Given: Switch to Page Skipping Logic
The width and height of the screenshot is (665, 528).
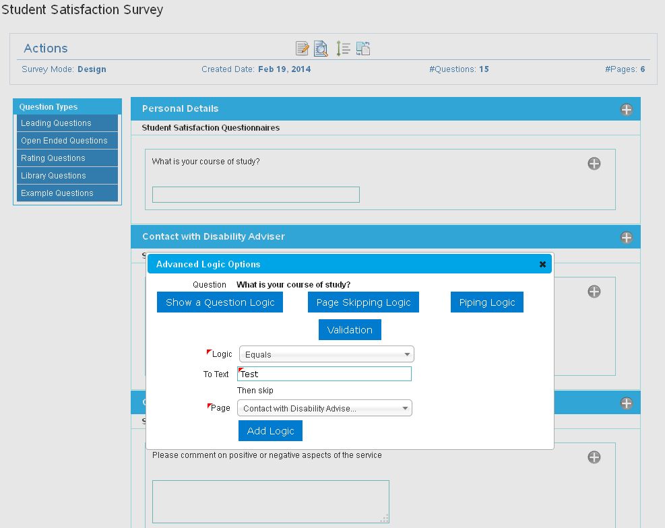Looking at the screenshot, I should (x=363, y=302).
